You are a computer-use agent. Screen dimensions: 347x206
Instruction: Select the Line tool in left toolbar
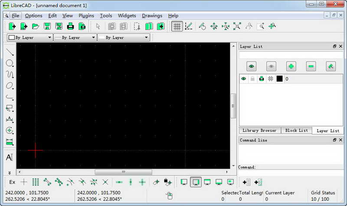[10, 52]
